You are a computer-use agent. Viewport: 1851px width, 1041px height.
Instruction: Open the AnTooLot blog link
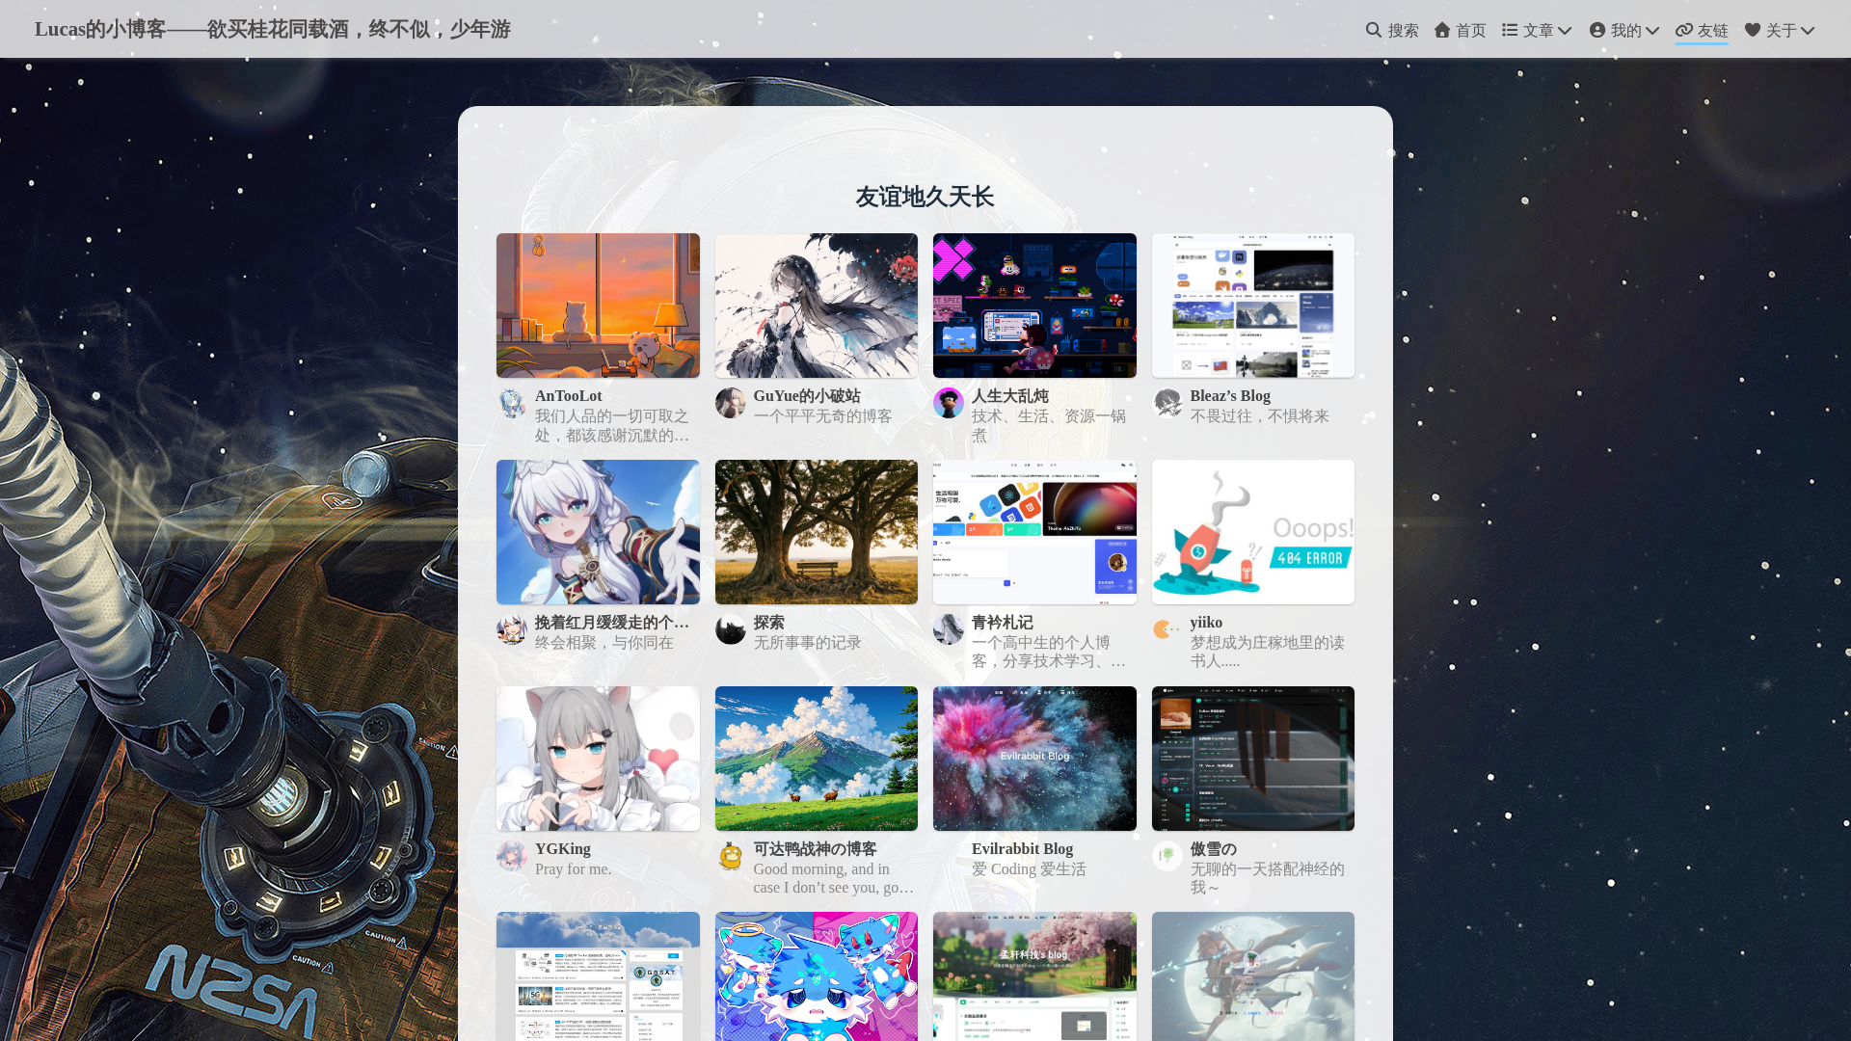coord(568,396)
